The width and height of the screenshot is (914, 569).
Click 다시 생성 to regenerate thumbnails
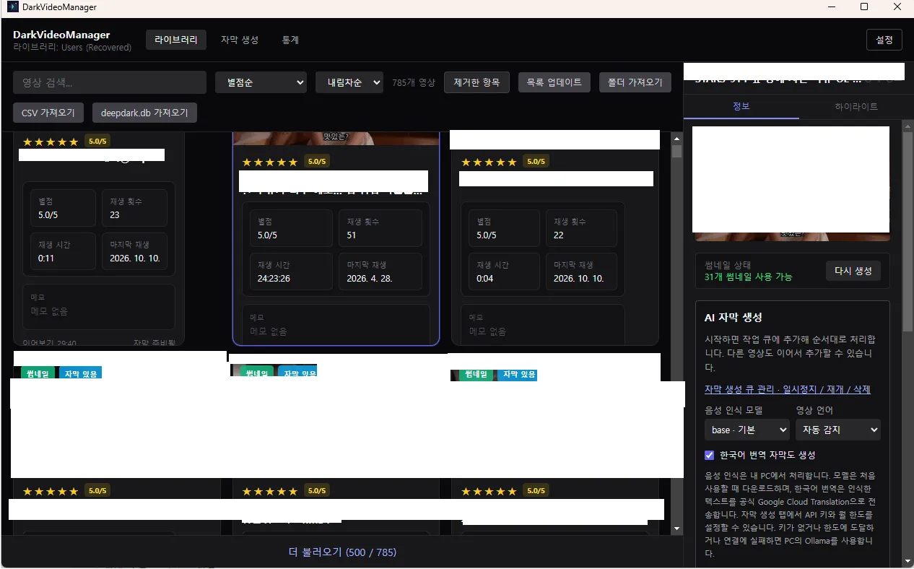(x=853, y=271)
